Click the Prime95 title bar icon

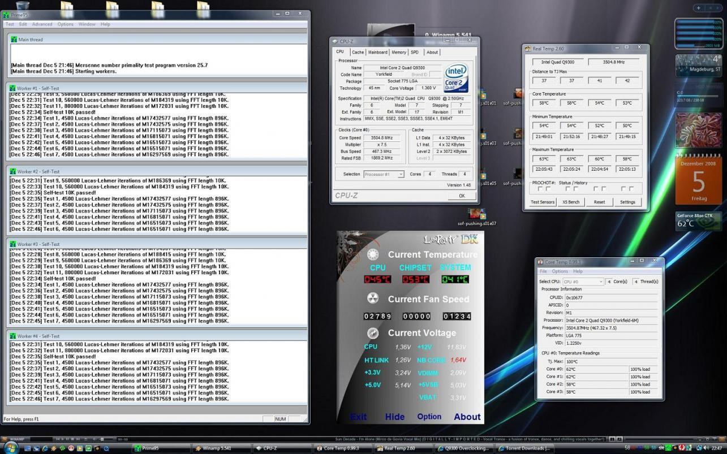point(7,15)
